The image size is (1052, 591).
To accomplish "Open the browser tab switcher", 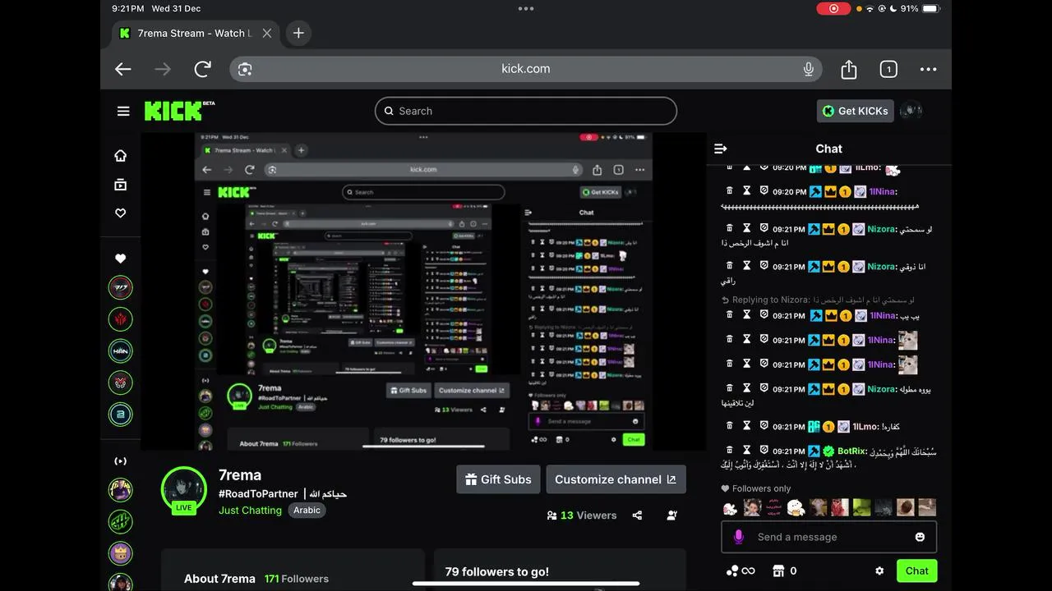I will point(888,69).
